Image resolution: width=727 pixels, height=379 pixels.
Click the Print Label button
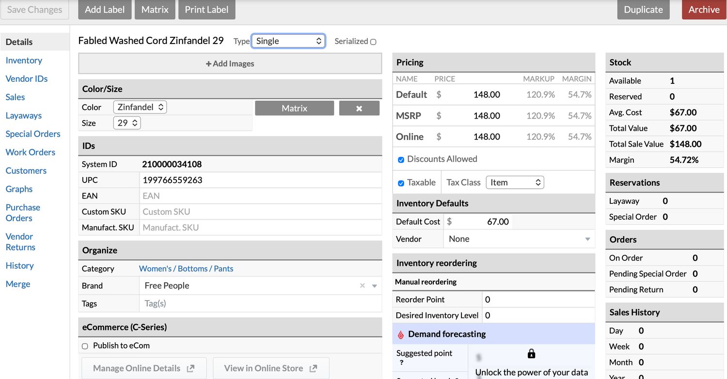[206, 10]
